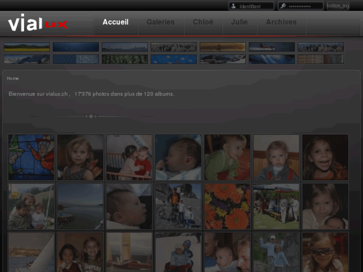
Task: Click the key icon in password field
Action: click(x=283, y=6)
